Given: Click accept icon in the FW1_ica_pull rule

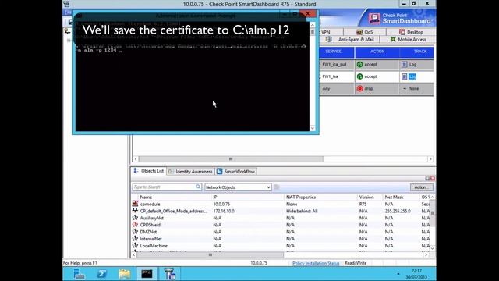Looking at the screenshot, I should 360,64.
